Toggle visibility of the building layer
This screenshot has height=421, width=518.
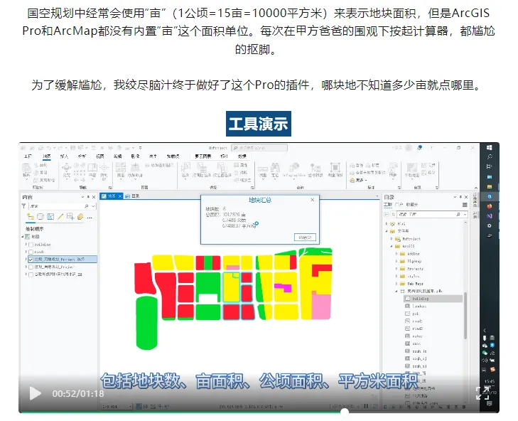point(31,245)
